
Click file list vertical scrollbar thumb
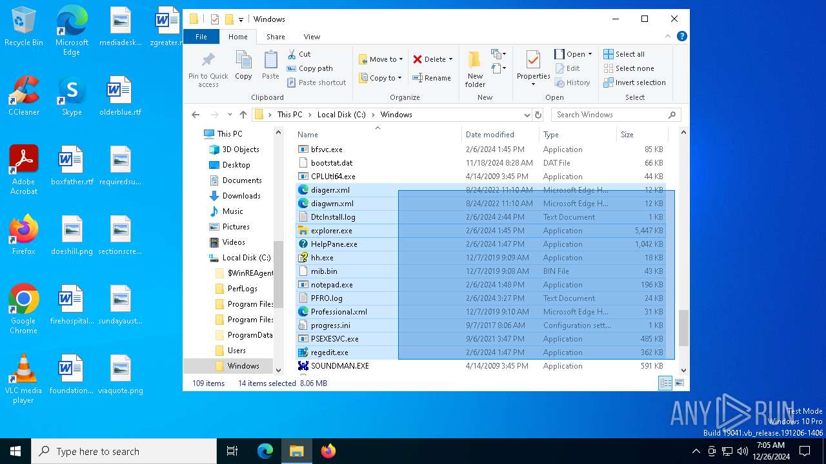(684, 327)
